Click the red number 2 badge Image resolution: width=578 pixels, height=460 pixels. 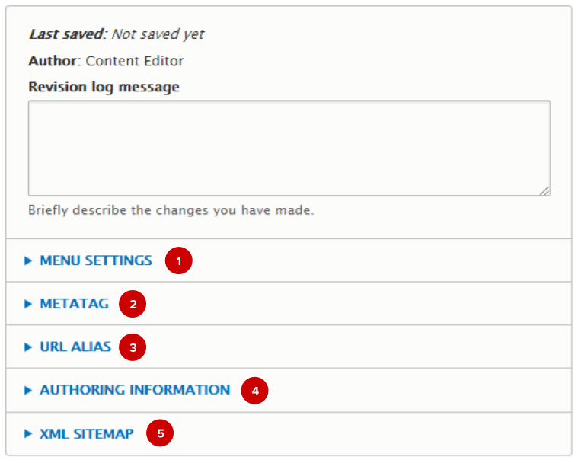pos(133,305)
